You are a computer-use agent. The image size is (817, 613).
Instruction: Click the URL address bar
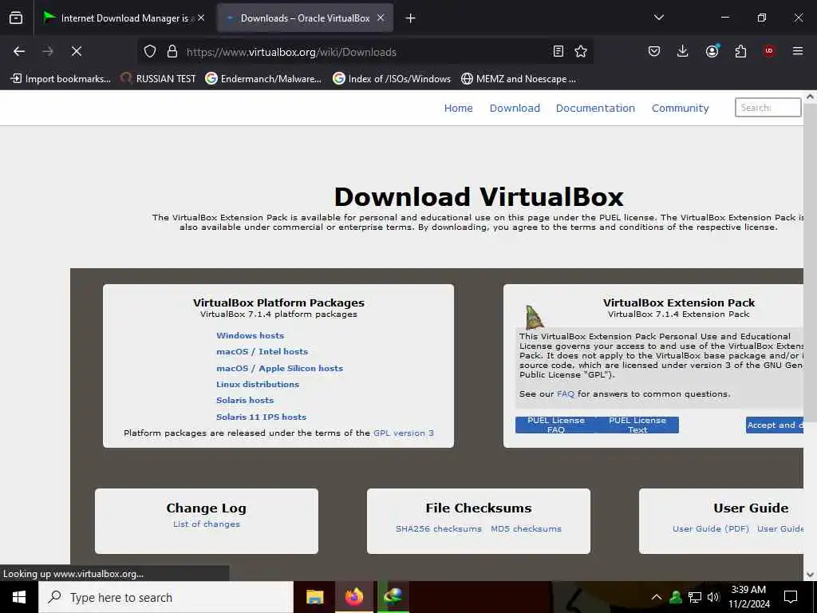tap(365, 52)
